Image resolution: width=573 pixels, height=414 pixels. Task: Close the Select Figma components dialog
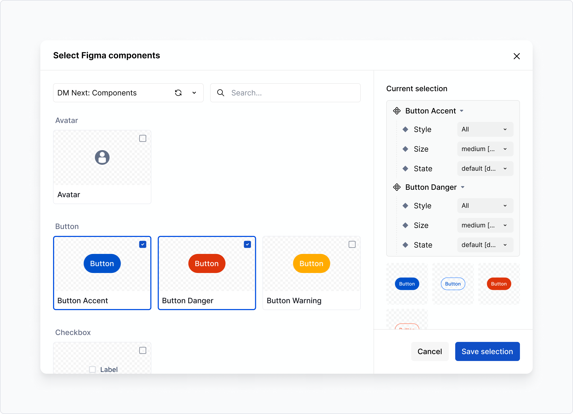517,56
